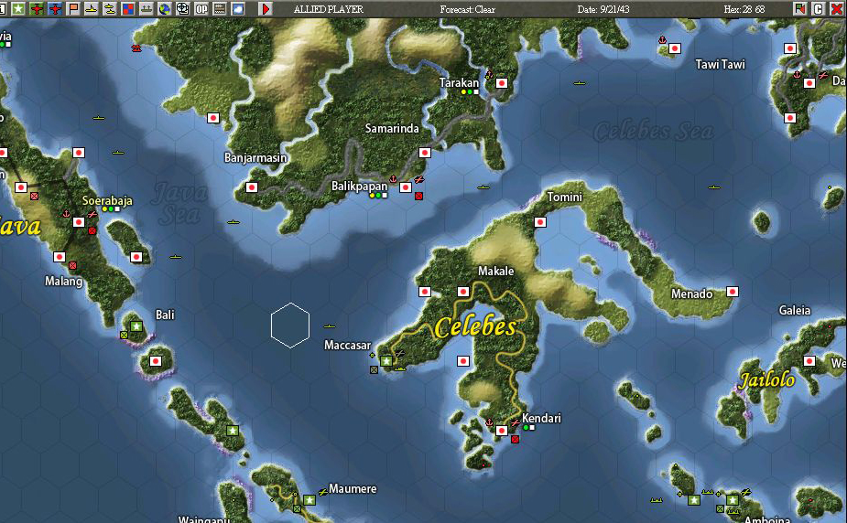Click the Celebes island name label
The height and width of the screenshot is (523, 847).
click(475, 327)
